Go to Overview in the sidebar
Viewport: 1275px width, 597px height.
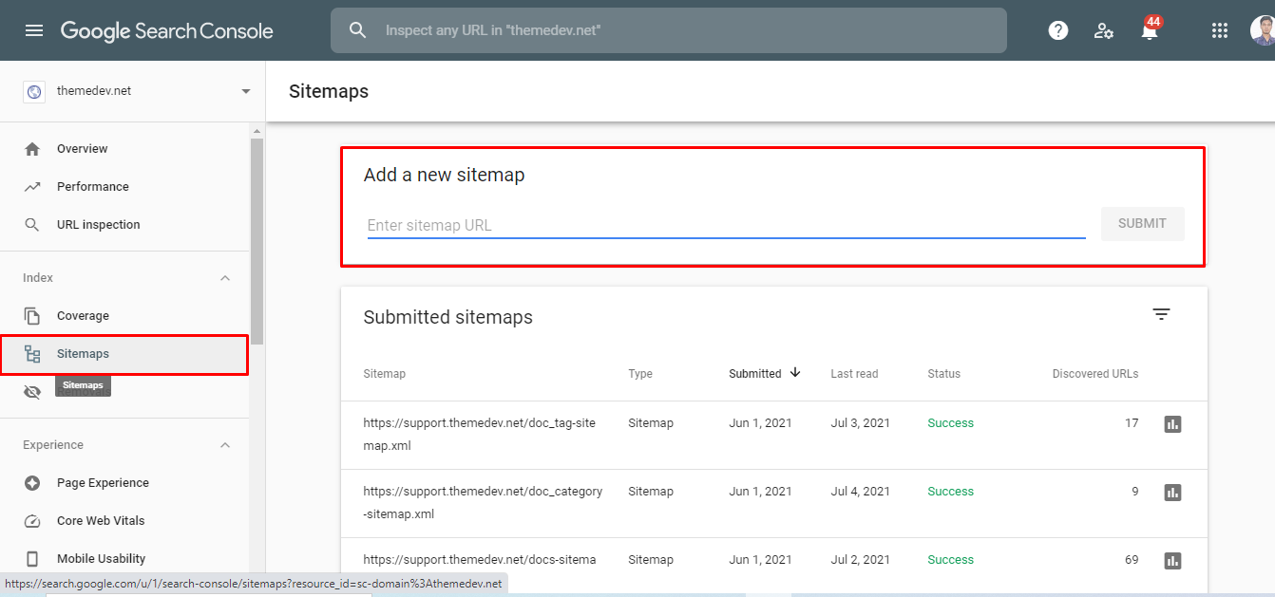click(x=82, y=149)
